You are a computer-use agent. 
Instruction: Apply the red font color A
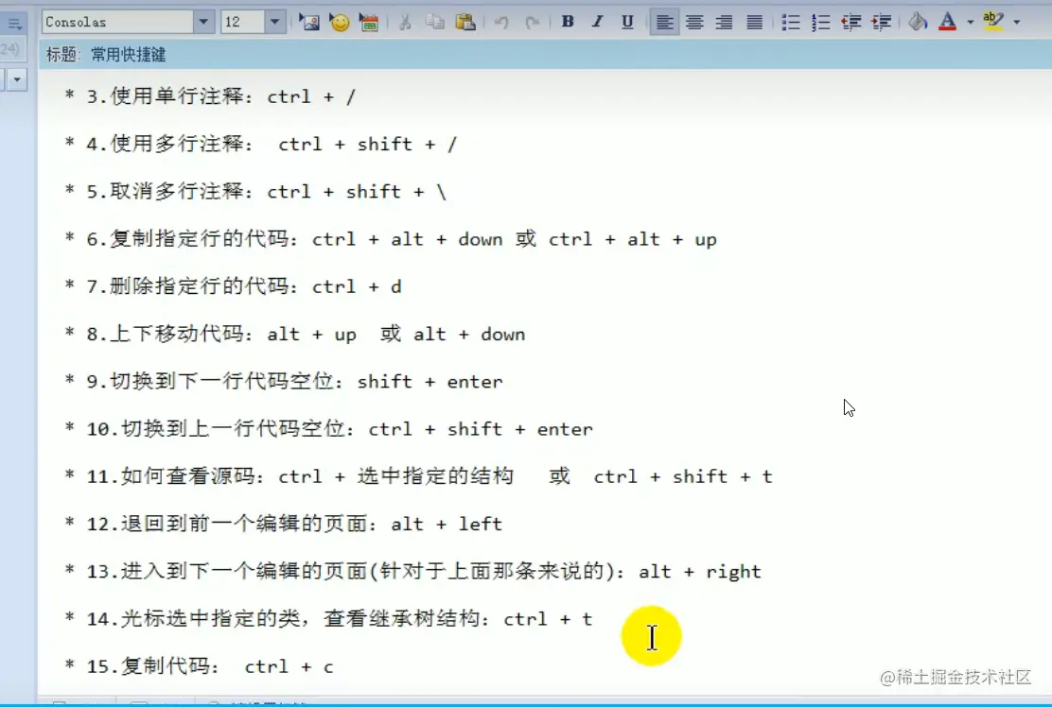947,22
